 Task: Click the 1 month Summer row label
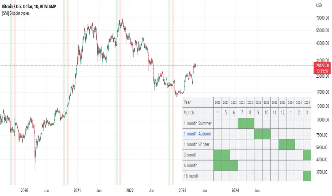(x=198, y=123)
